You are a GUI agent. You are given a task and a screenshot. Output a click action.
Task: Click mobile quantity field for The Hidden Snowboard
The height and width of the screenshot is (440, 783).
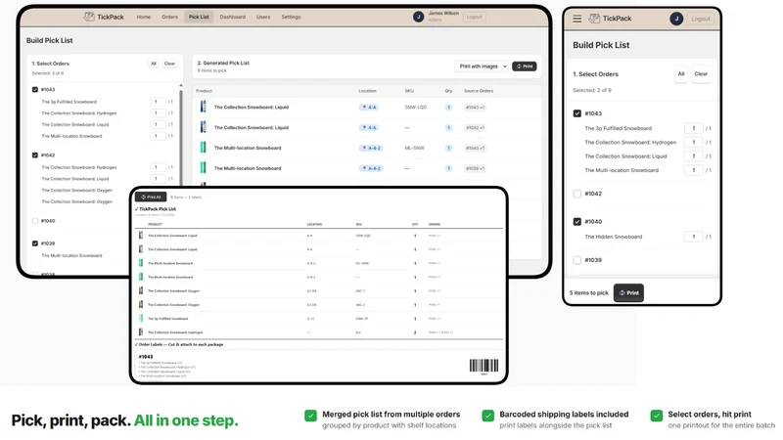(694, 237)
